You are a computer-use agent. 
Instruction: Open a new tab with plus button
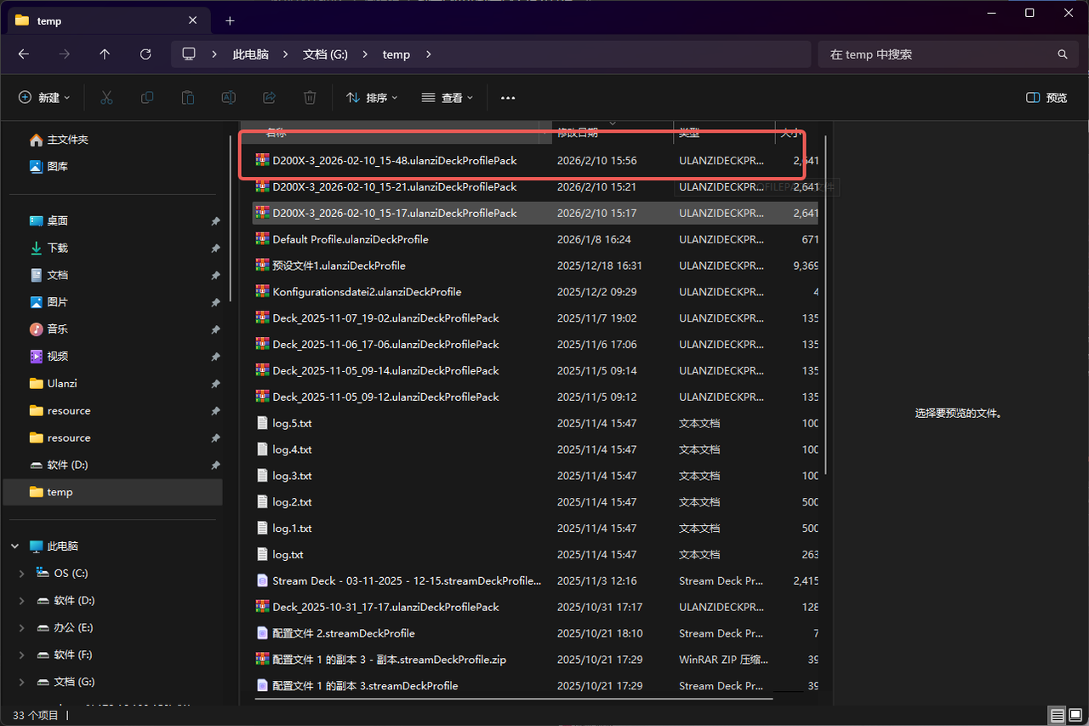(x=230, y=20)
